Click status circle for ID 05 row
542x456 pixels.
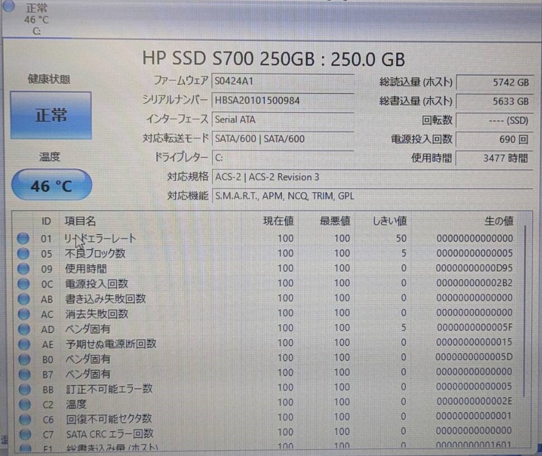[23, 253]
